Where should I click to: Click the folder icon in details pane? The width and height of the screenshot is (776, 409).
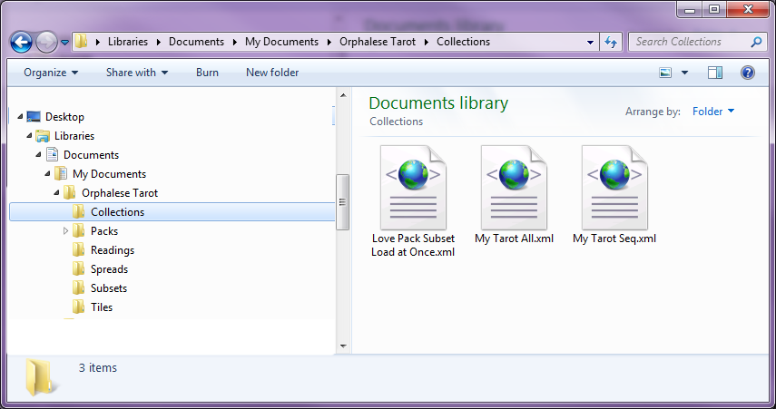coord(40,377)
